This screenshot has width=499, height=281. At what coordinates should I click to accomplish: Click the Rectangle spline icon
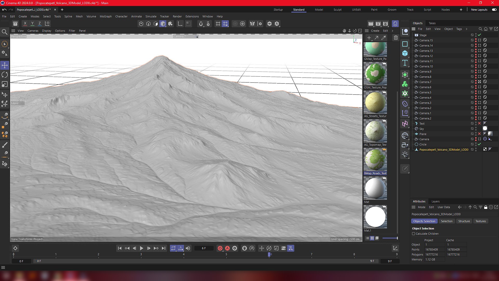pyautogui.click(x=405, y=44)
